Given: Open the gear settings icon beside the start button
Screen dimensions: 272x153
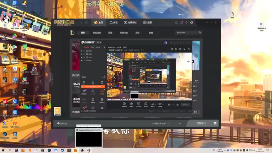Looking at the screenshot, I should (x=177, y=105).
